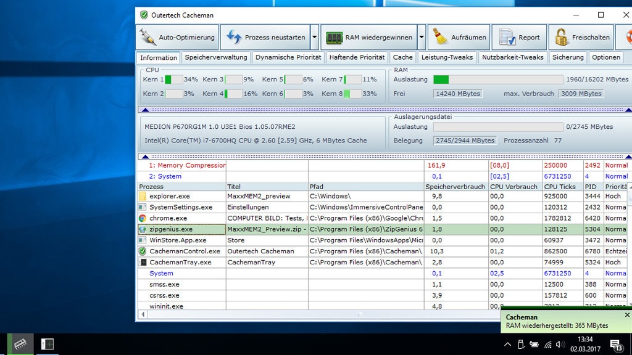Click the CachemanControl.exe shield icon
The width and height of the screenshot is (632, 355).
coord(143,251)
